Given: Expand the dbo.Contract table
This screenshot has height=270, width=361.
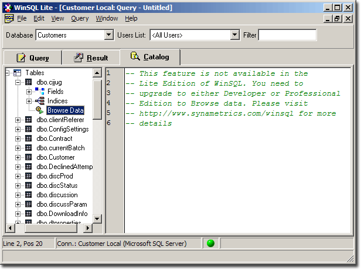Looking at the screenshot, I should coord(18,139).
